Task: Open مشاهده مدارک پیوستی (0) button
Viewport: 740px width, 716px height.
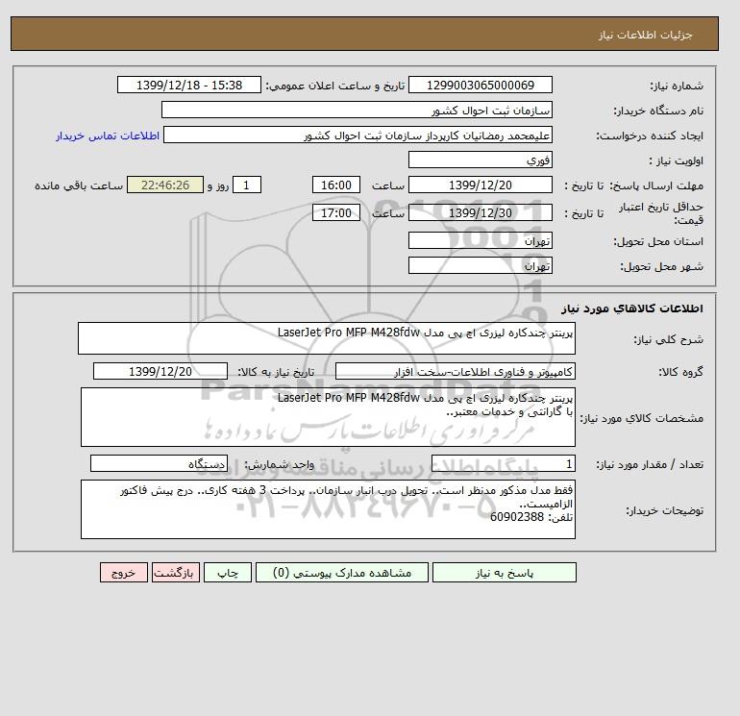Action: 342,573
